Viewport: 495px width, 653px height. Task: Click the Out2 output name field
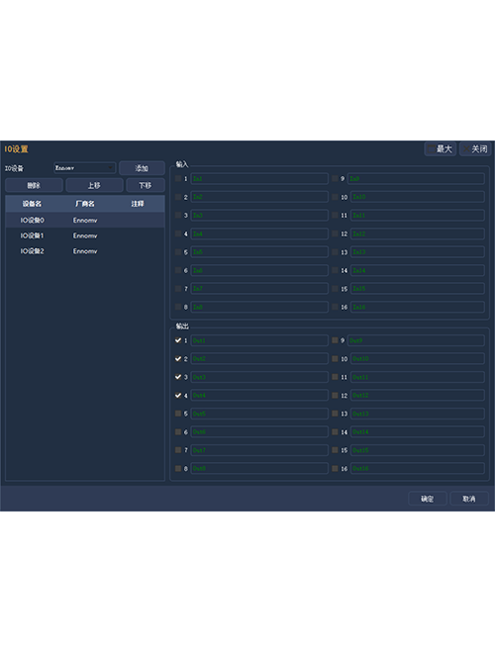[x=259, y=358]
